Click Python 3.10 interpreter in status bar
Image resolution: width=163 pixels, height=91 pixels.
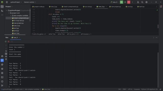pos(150,89)
